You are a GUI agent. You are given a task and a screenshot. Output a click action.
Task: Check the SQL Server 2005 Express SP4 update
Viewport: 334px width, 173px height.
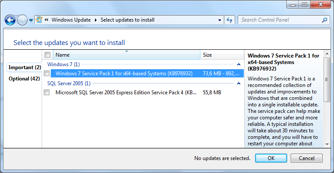(x=47, y=92)
